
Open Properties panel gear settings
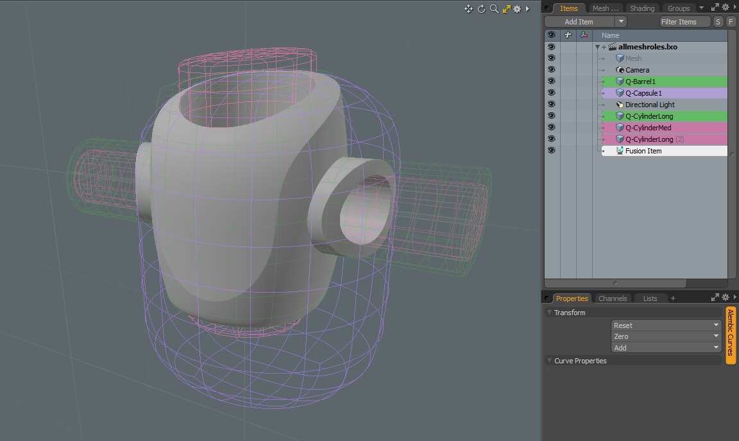click(x=726, y=297)
